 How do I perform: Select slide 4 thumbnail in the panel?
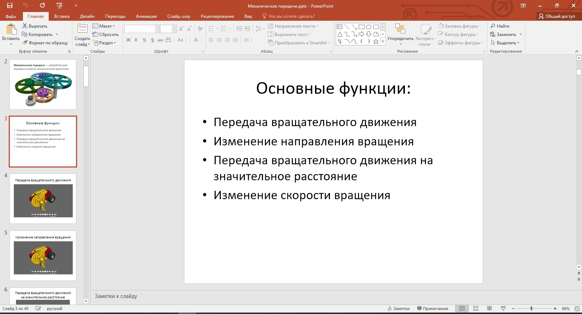tap(43, 198)
